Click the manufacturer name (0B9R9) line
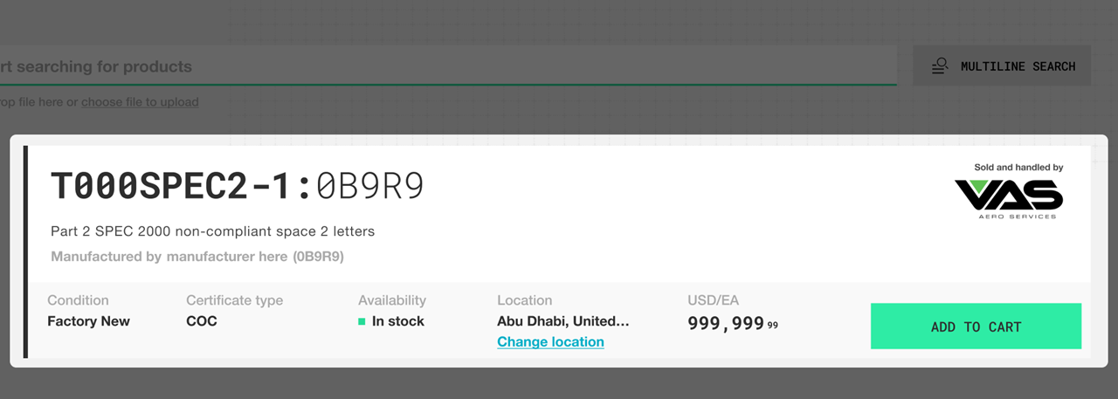Image resolution: width=1118 pixels, height=399 pixels. 197,257
